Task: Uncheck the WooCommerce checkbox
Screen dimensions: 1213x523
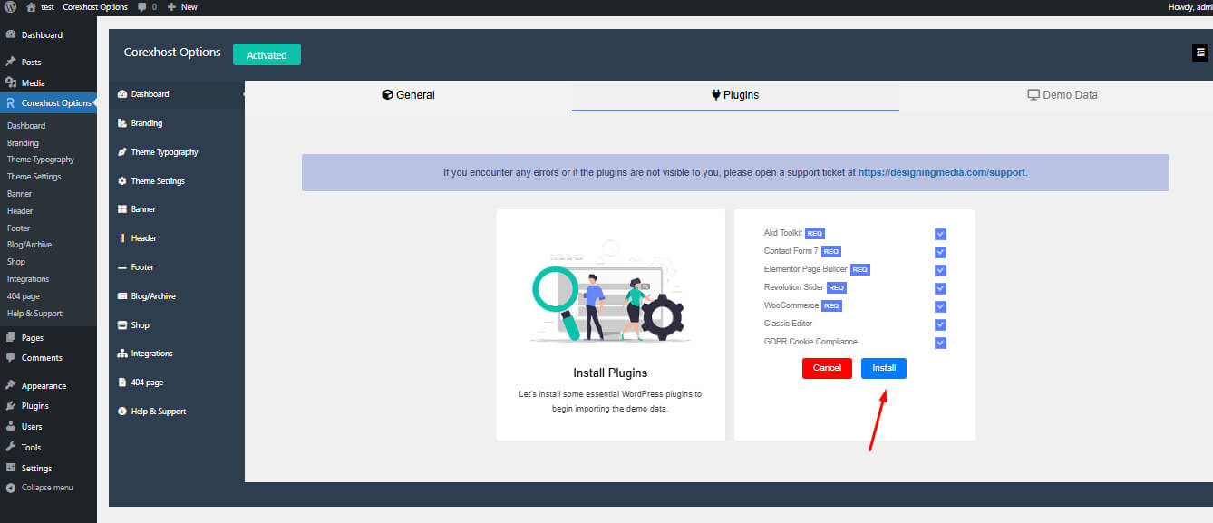Action: pyautogui.click(x=940, y=306)
